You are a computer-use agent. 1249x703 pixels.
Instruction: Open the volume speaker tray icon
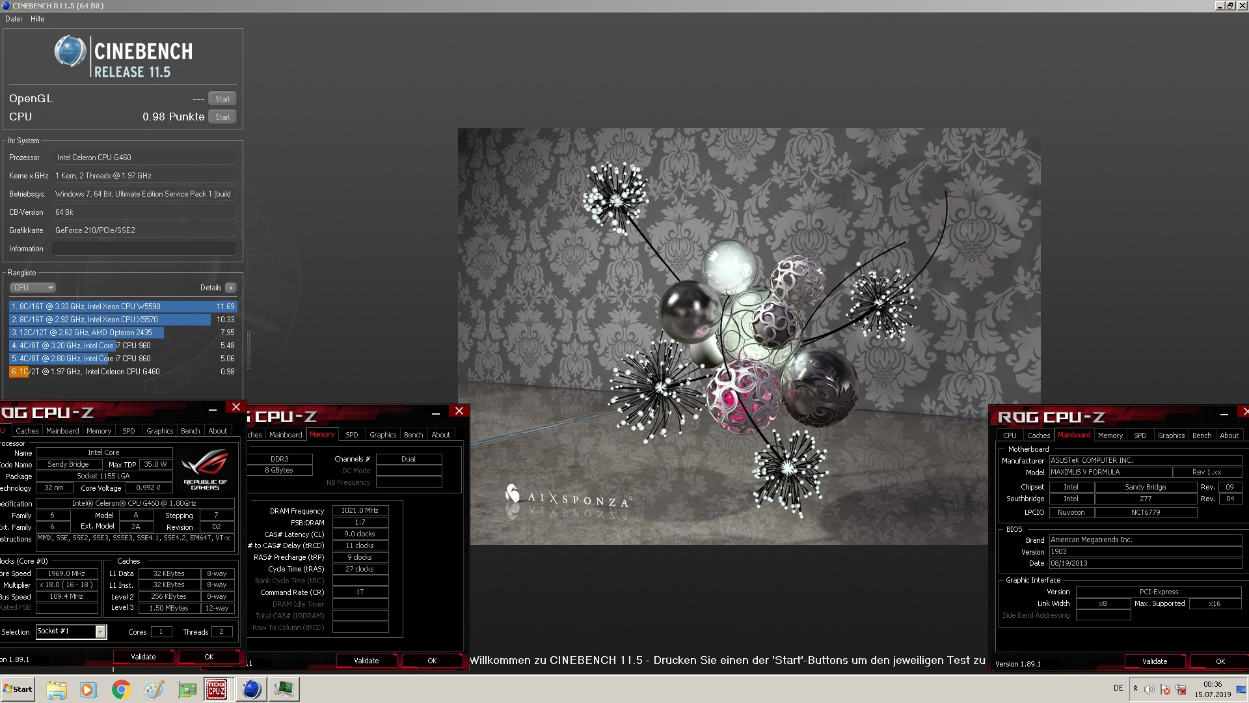pos(1149,689)
